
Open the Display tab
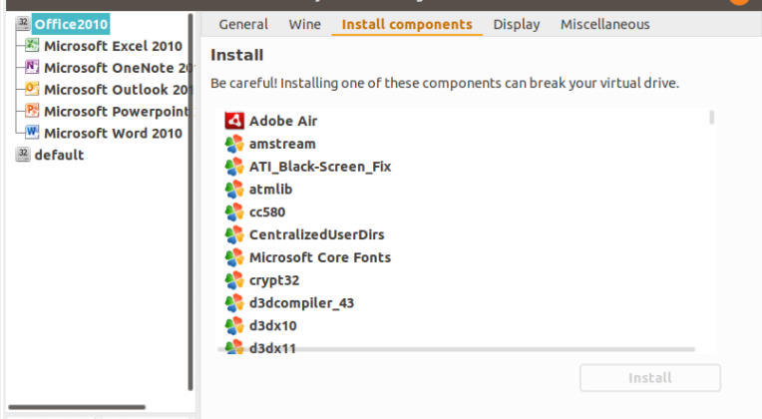point(516,24)
